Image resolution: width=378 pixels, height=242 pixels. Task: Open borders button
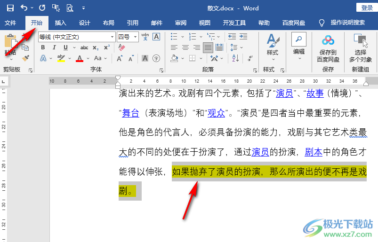[x=193, y=58]
